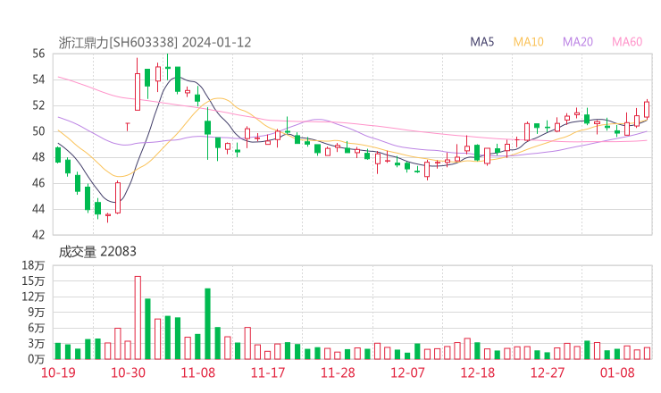Click the 54 price axis label
This screenshot has height=393, width=661.
coord(38,79)
